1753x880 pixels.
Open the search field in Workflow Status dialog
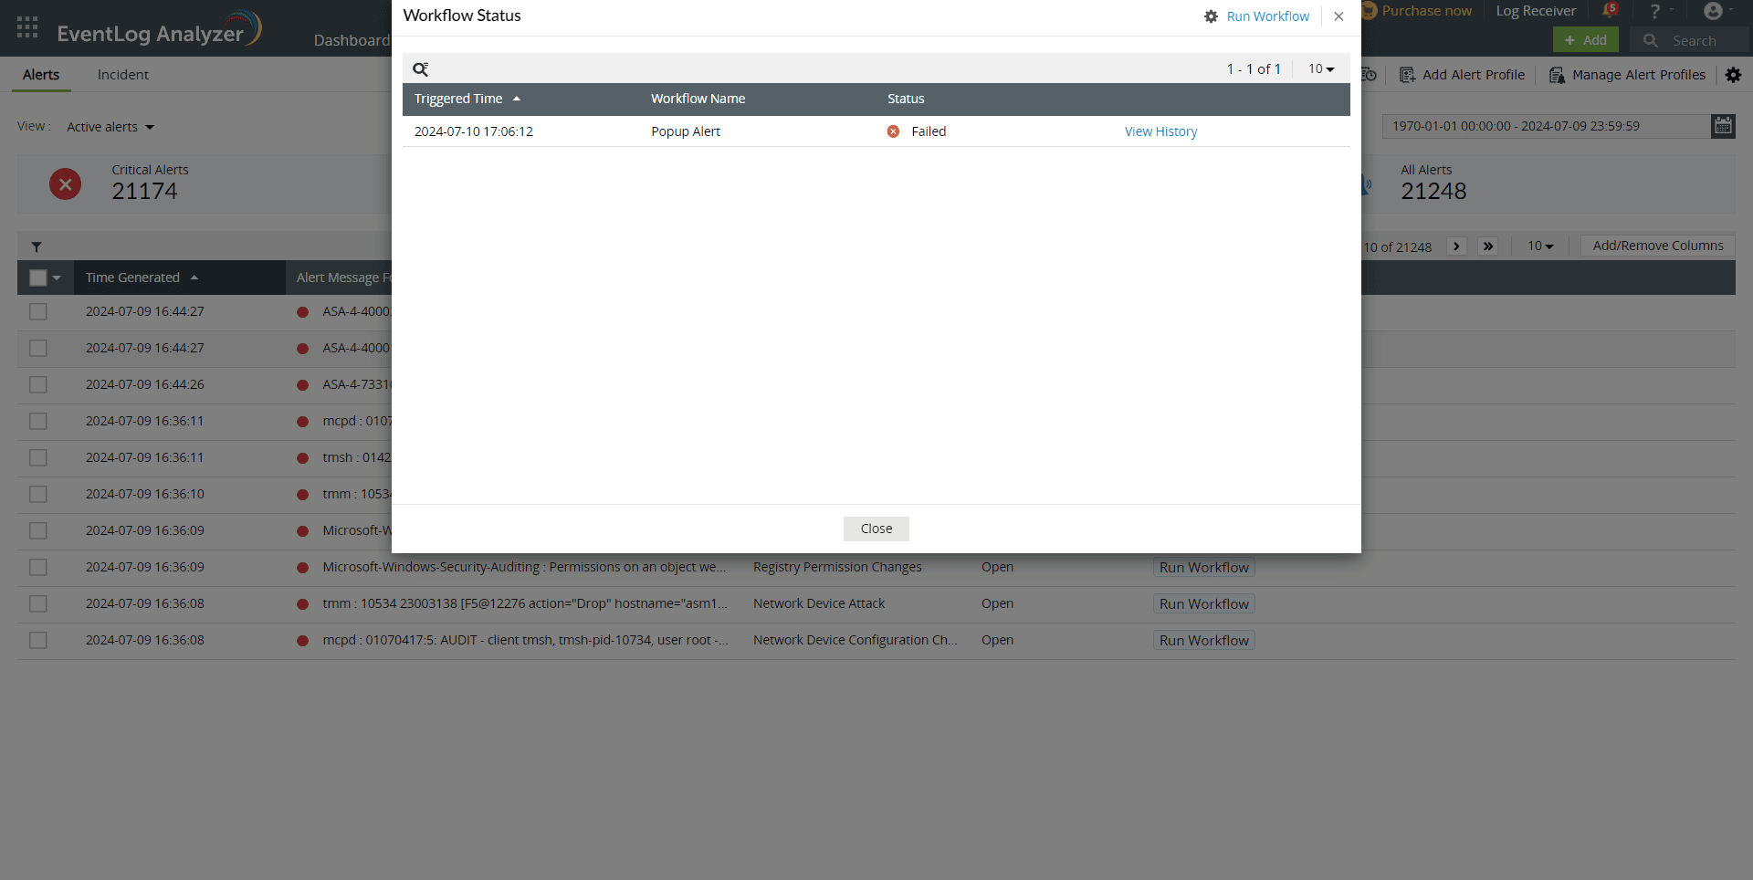(421, 68)
